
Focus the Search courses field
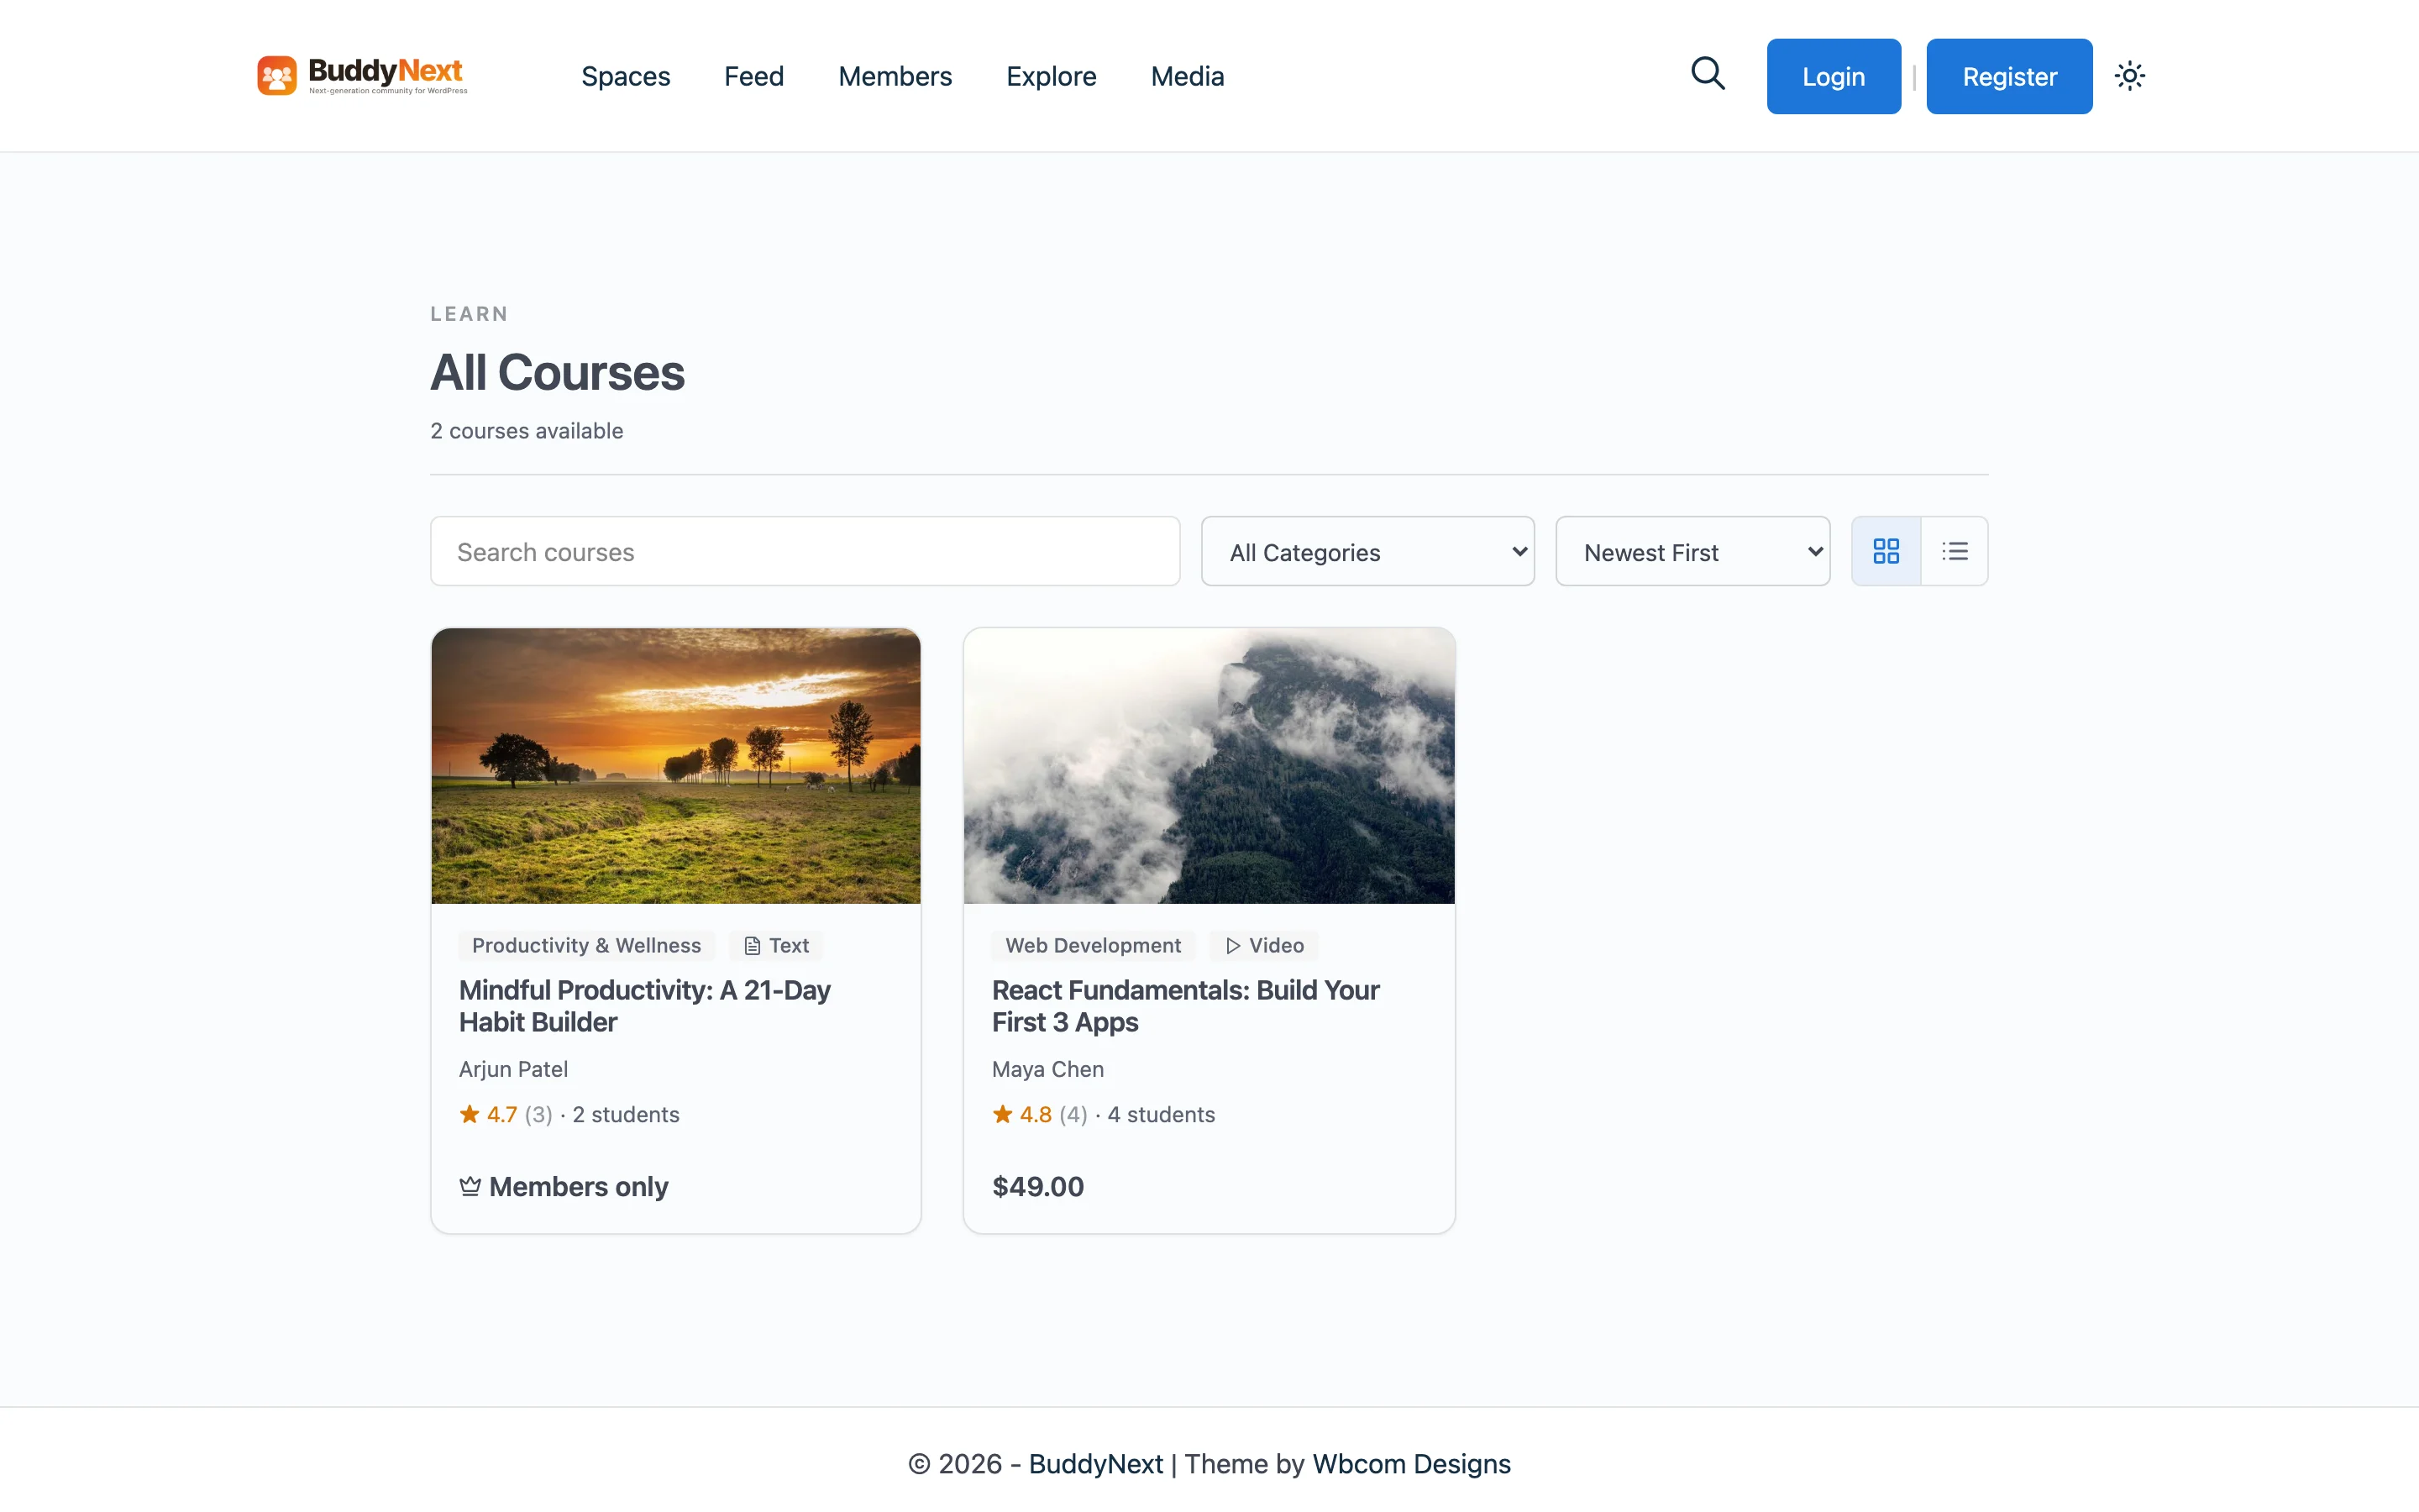(805, 551)
